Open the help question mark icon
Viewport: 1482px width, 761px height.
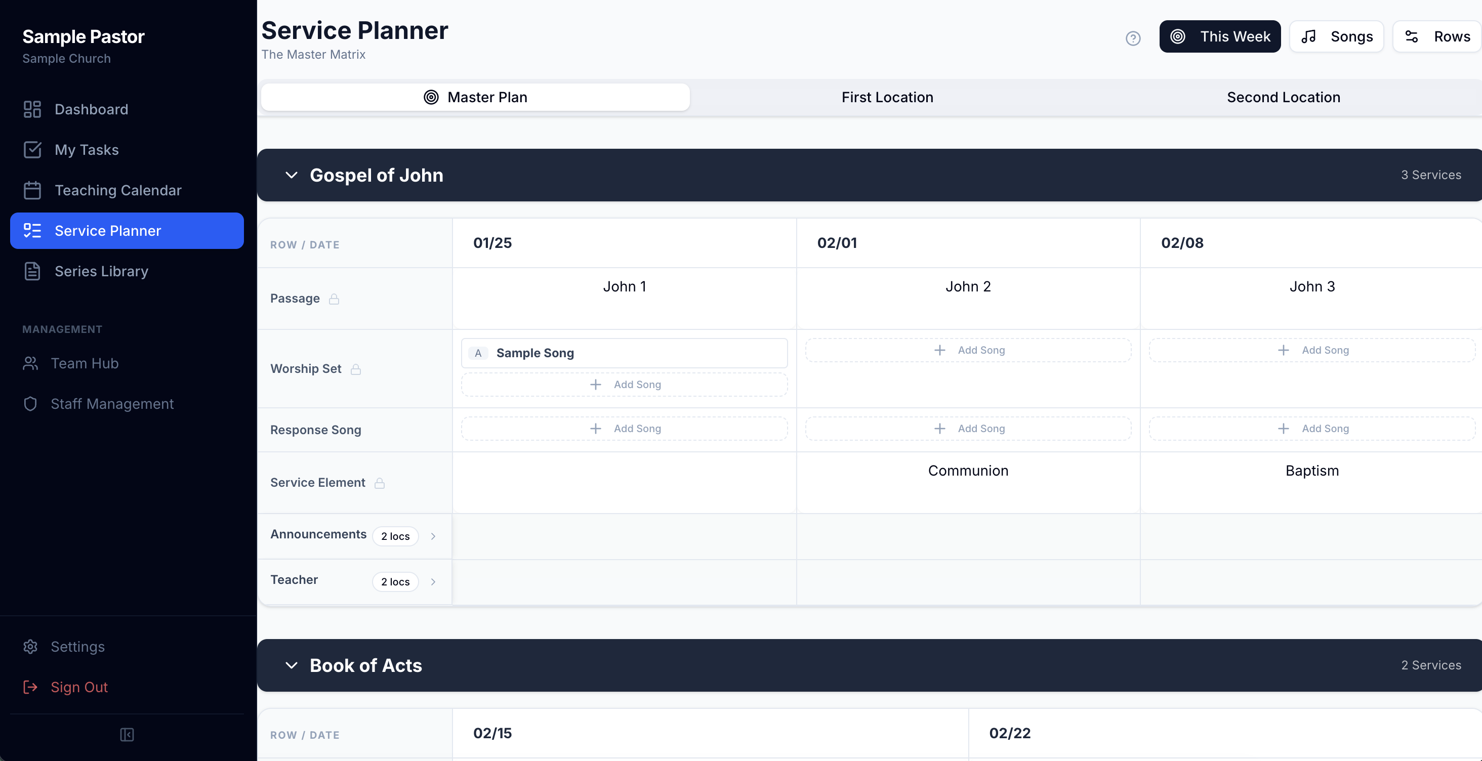(1133, 38)
